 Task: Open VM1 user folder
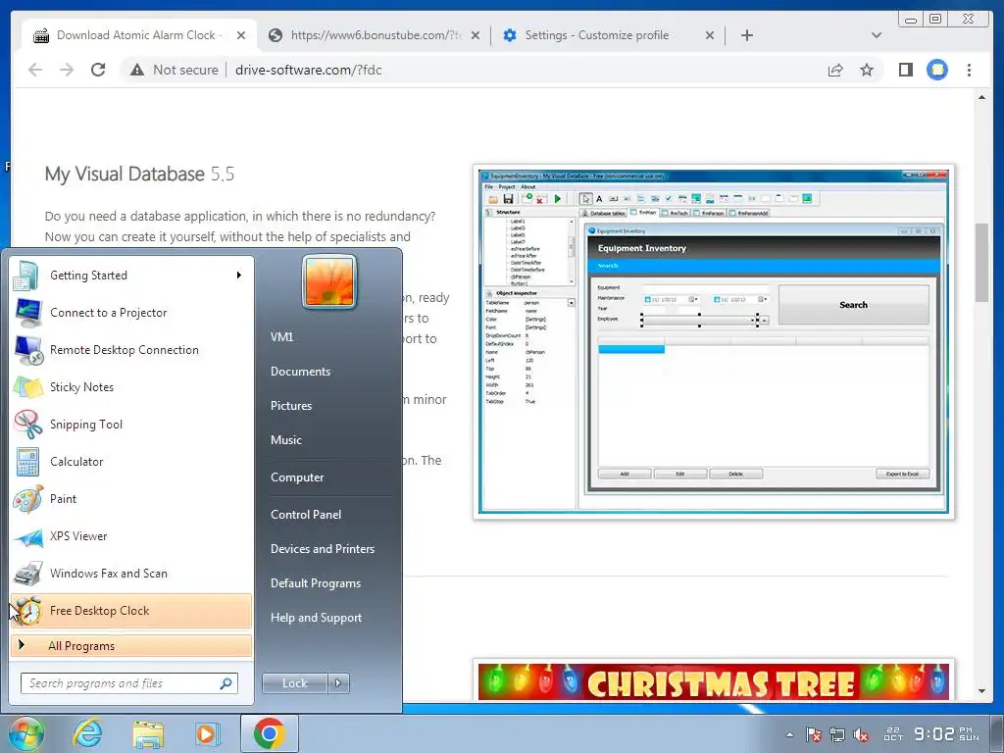[x=281, y=337]
